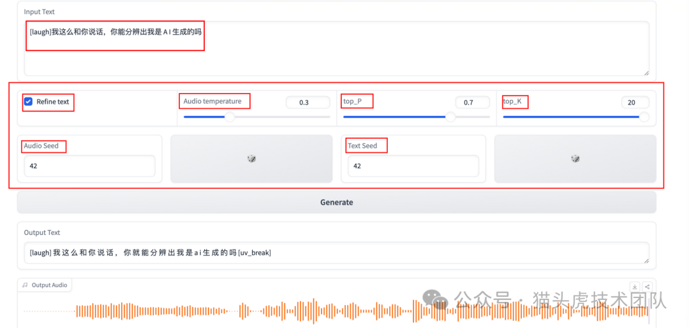689x328 pixels.
Task: Click the top_K label
Action: [512, 101]
